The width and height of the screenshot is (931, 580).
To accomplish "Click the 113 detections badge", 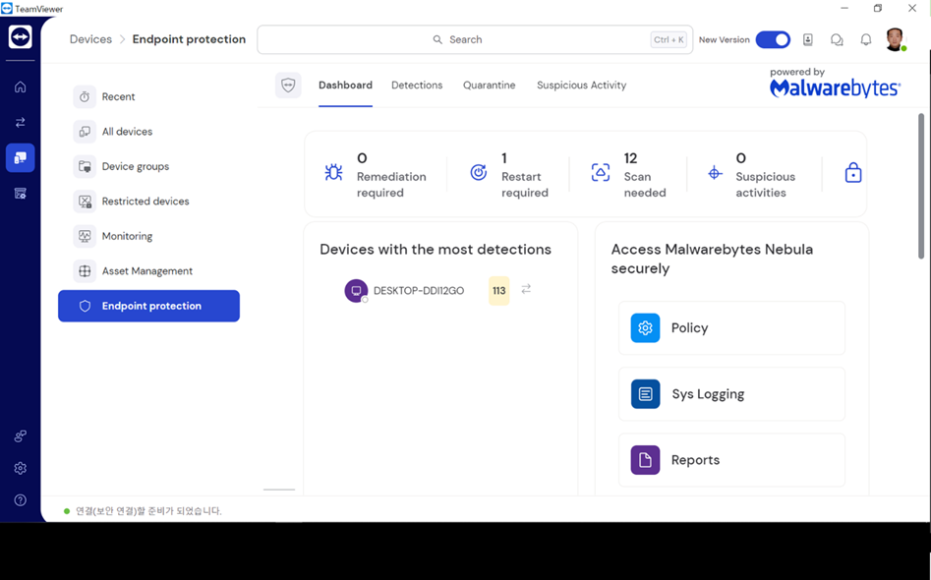I will 498,291.
